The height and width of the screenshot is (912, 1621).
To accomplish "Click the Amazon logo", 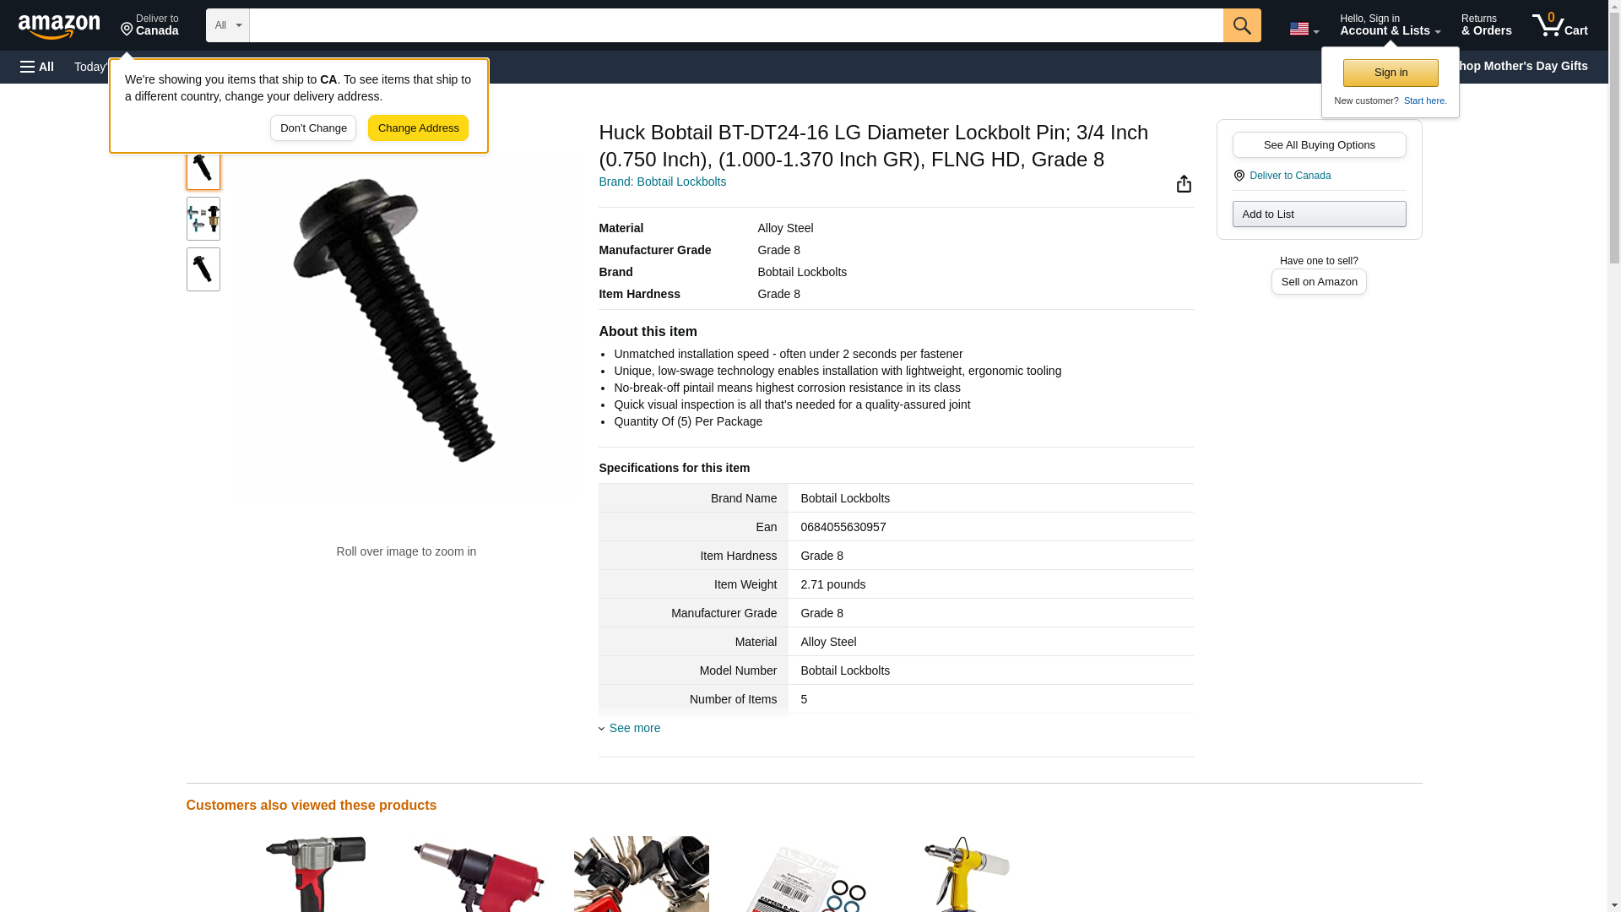I will 59,26.
